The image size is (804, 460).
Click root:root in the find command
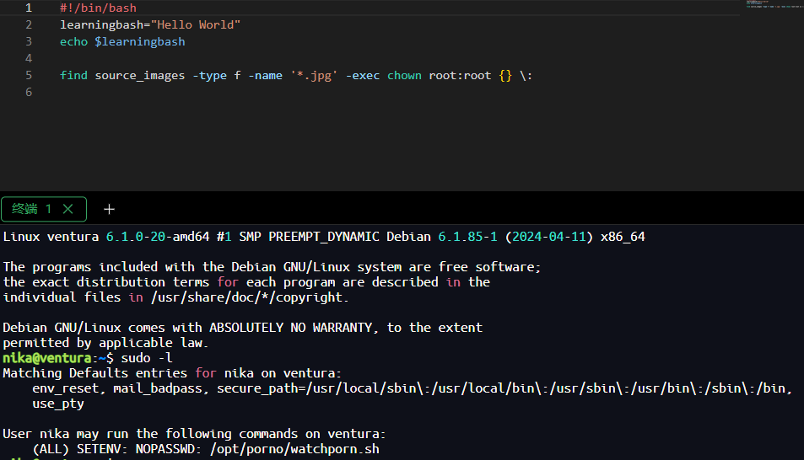pyautogui.click(x=460, y=75)
